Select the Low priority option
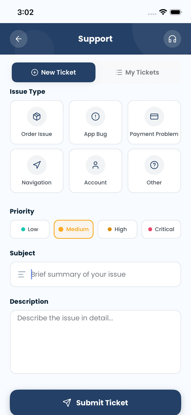Image resolution: width=191 pixels, height=415 pixels. point(30,229)
